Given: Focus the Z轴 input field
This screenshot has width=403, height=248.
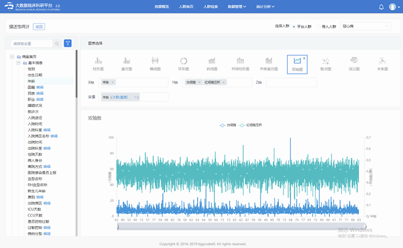Looking at the screenshot, I should (x=291, y=82).
